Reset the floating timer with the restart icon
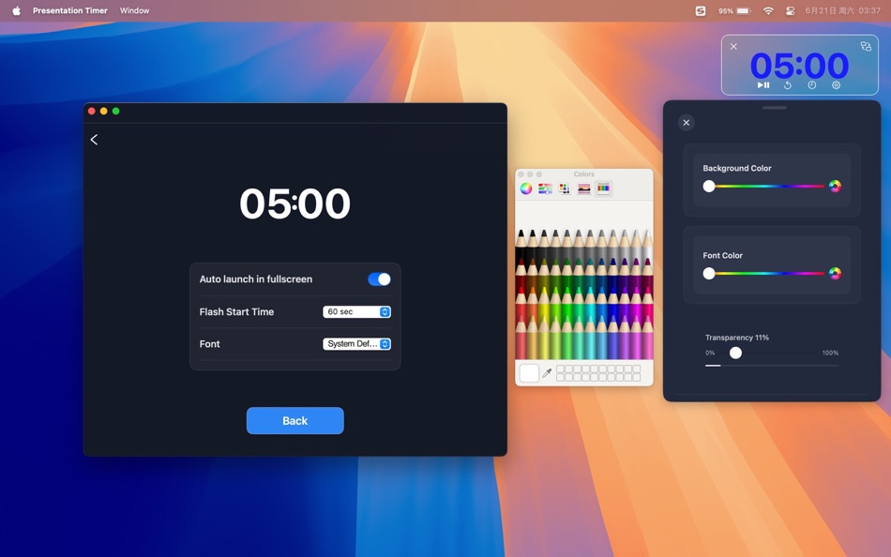The height and width of the screenshot is (557, 891). [x=788, y=84]
